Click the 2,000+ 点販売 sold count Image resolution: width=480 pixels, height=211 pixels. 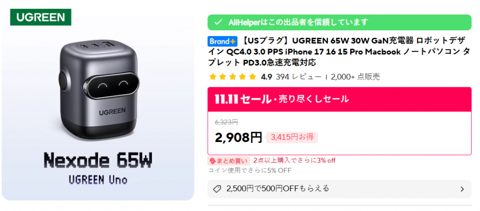coord(355,77)
